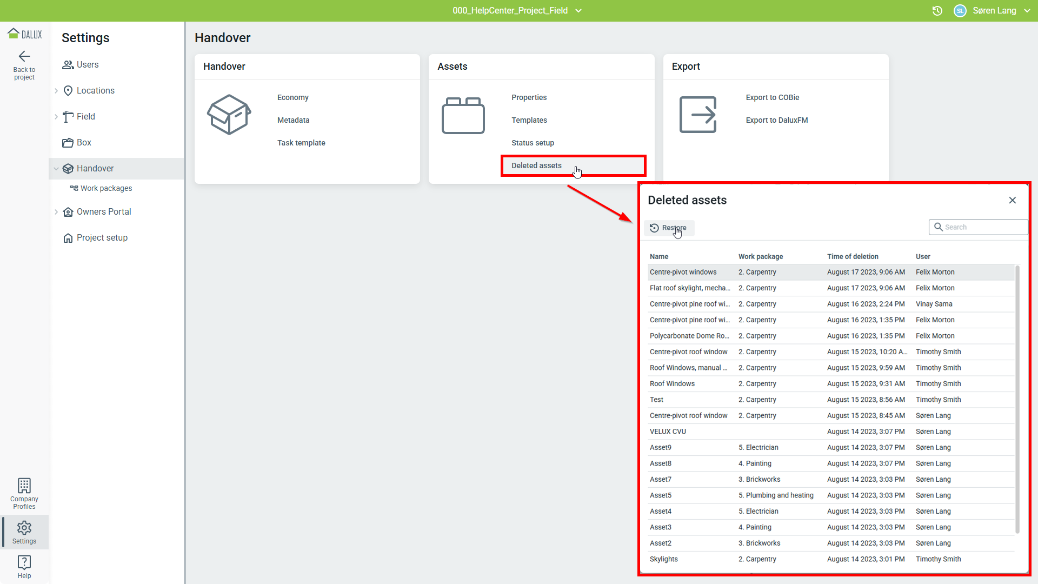Screen dimensions: 1038x584
Task: Expand the Owners Portal section
Action: tap(56, 212)
